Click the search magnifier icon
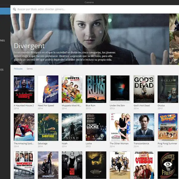This screenshot has height=179, width=179. [14, 9]
